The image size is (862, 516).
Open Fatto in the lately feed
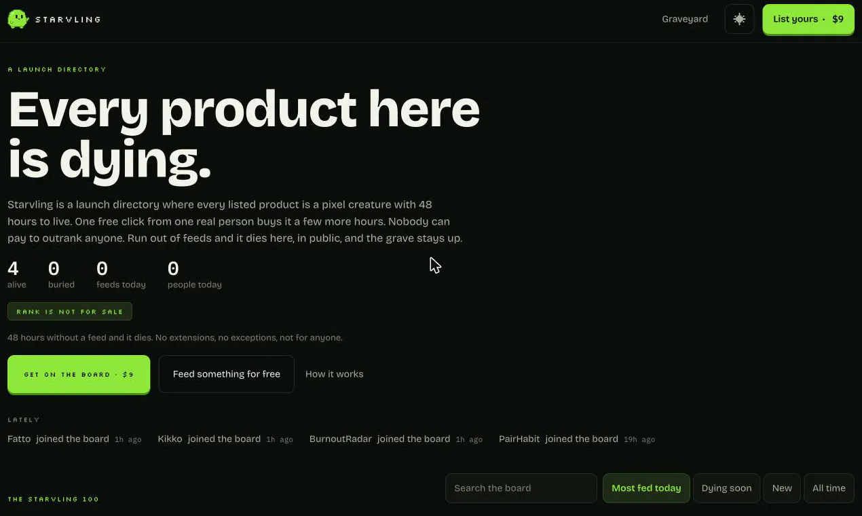[x=19, y=439]
